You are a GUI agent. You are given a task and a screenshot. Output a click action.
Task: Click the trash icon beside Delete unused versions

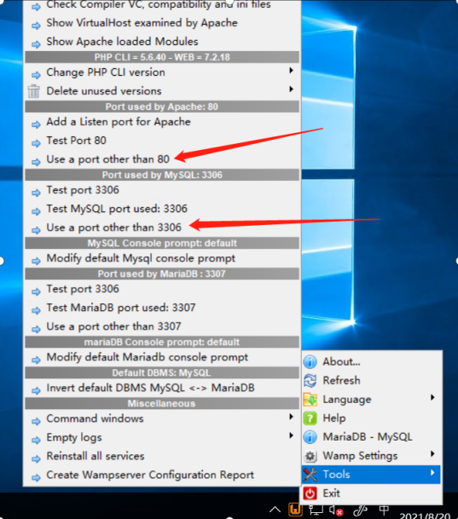[33, 91]
